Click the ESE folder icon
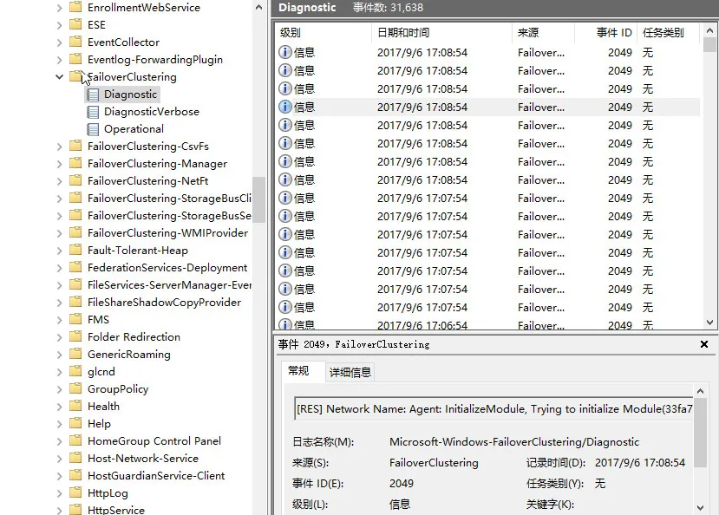The image size is (719, 515). click(75, 24)
